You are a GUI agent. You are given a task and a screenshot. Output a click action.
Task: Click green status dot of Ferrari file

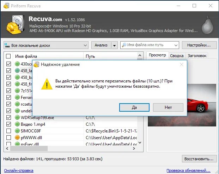[17, 98]
